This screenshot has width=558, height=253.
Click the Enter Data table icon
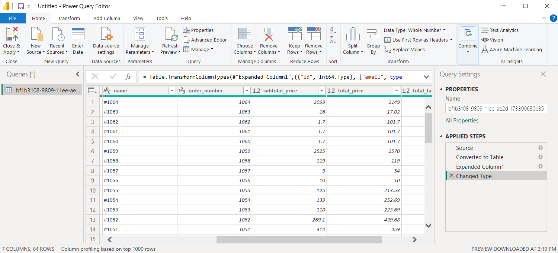(78, 34)
